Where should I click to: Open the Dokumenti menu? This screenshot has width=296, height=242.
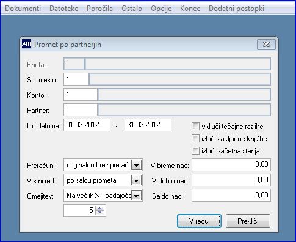pos(23,9)
